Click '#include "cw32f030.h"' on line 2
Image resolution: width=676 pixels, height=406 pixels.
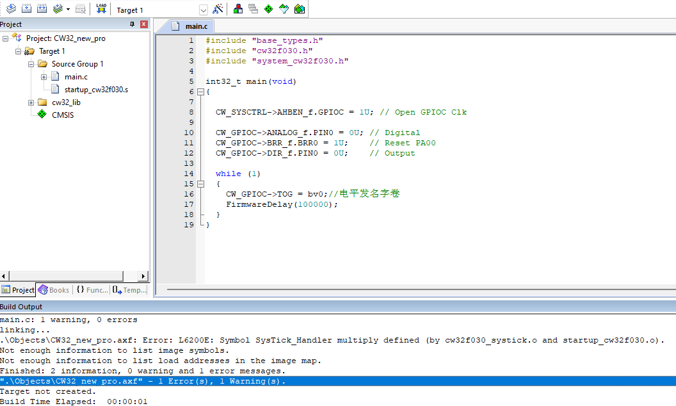(x=259, y=51)
